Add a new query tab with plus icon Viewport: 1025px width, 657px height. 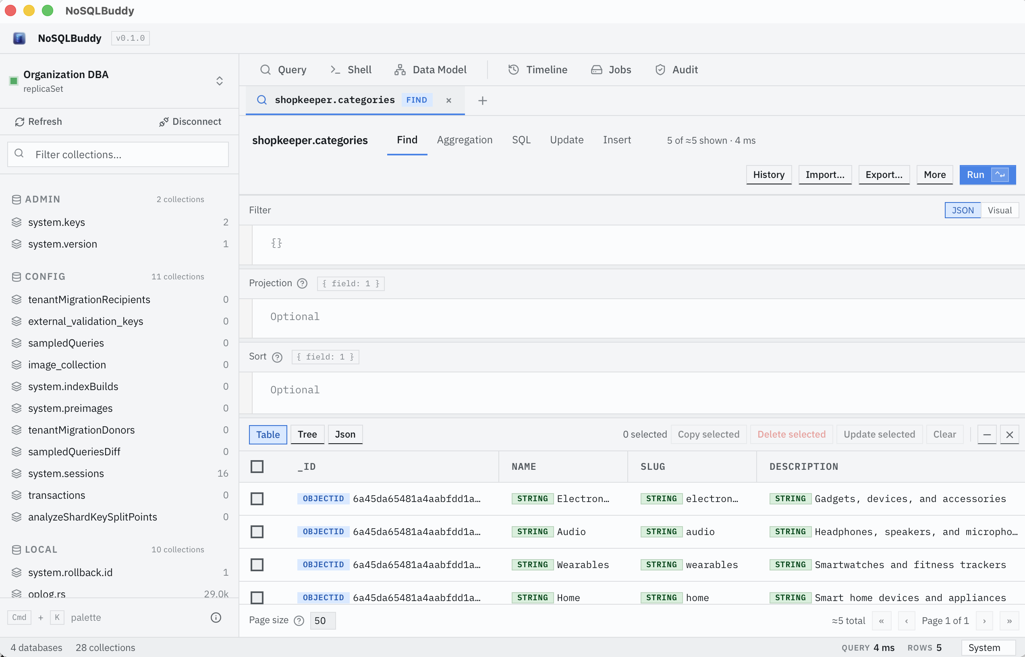point(482,101)
